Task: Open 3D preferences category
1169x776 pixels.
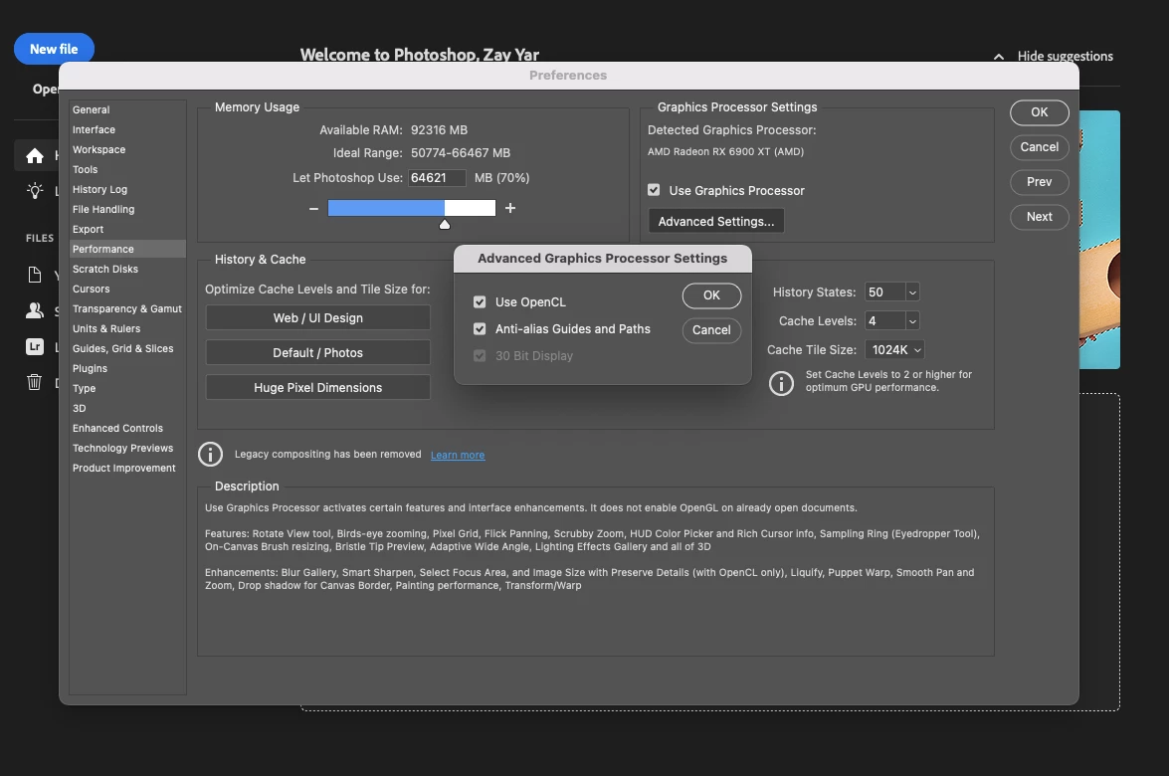Action: click(x=127, y=408)
